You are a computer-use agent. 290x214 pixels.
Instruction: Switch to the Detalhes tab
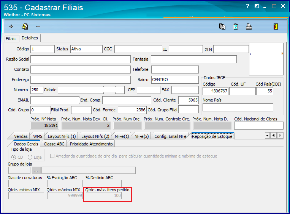(x=30, y=38)
